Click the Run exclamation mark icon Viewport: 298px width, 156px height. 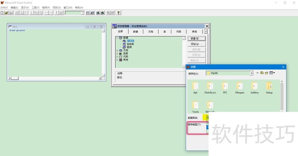tap(57, 13)
